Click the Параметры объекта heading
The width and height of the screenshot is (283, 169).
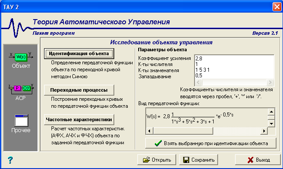tap(163, 50)
